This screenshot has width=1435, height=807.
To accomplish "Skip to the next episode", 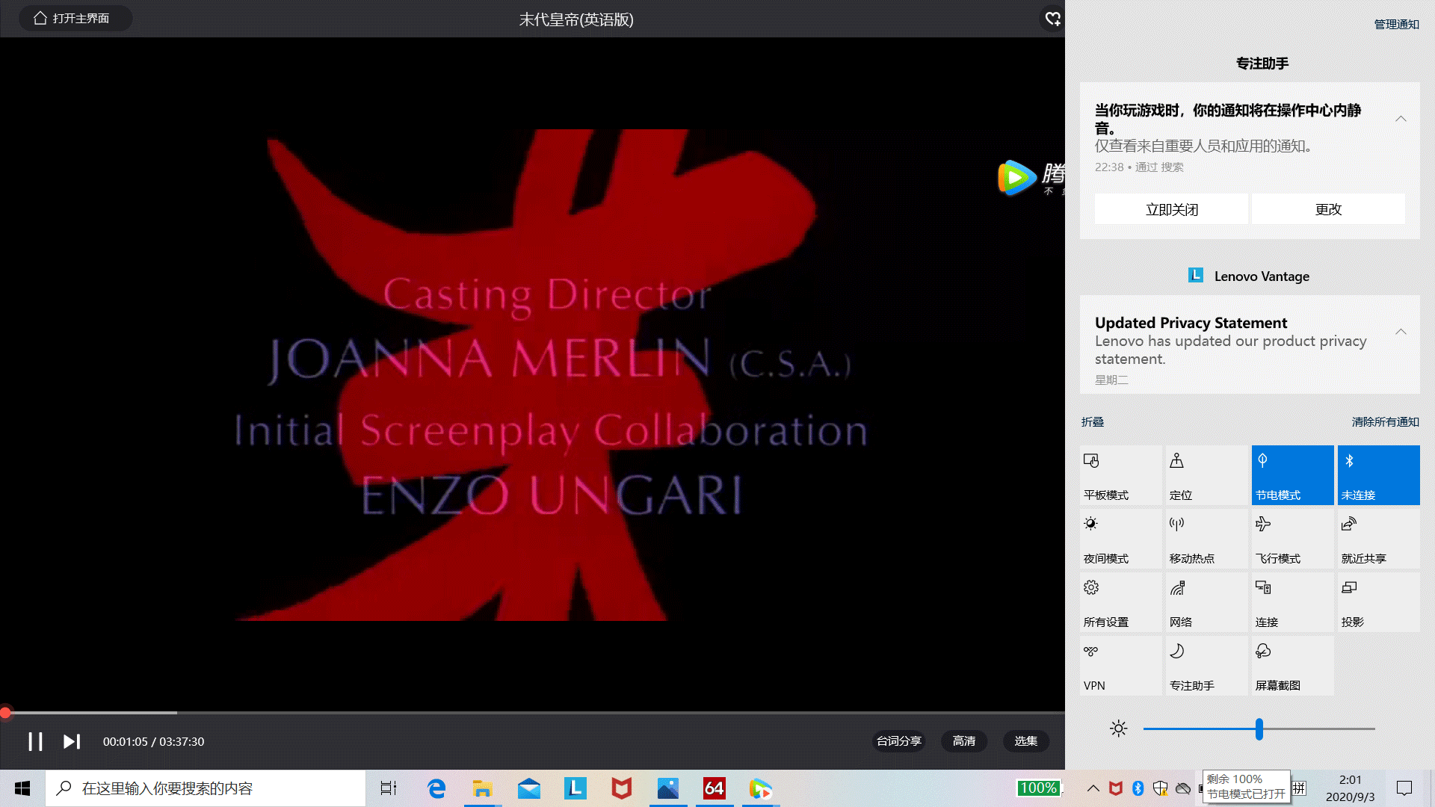I will click(71, 741).
